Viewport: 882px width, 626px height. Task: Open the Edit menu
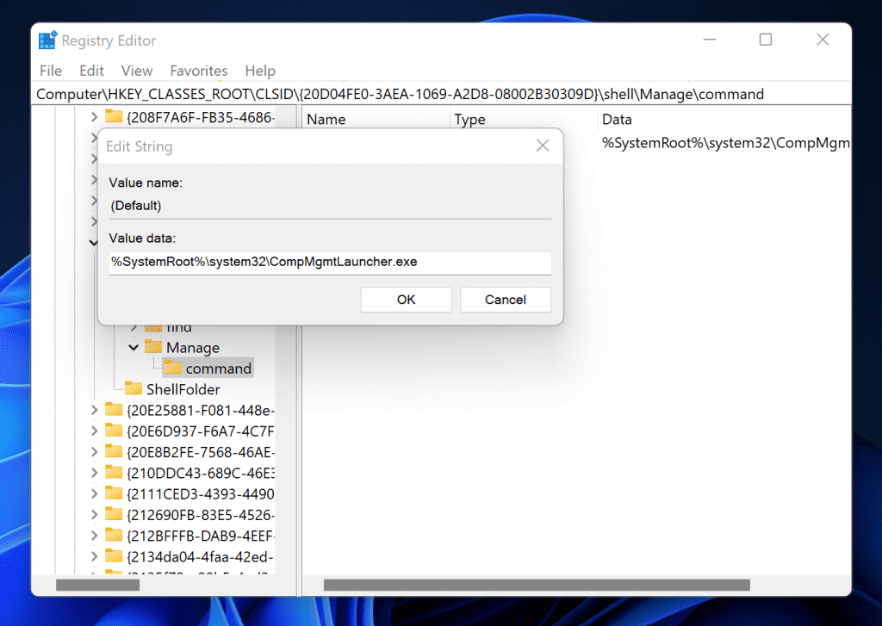point(91,71)
